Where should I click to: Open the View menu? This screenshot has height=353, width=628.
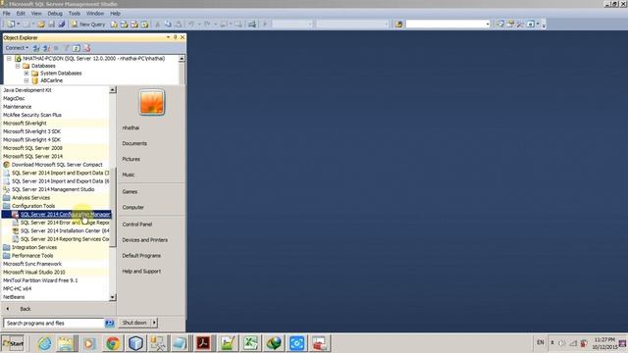(36, 13)
